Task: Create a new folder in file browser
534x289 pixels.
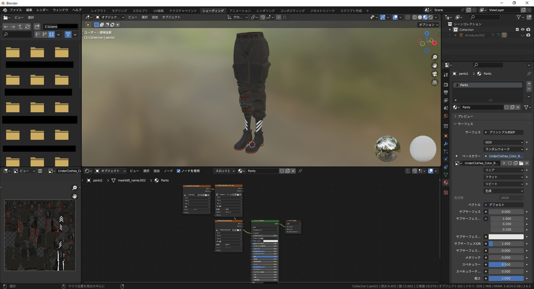Action: coord(37,27)
